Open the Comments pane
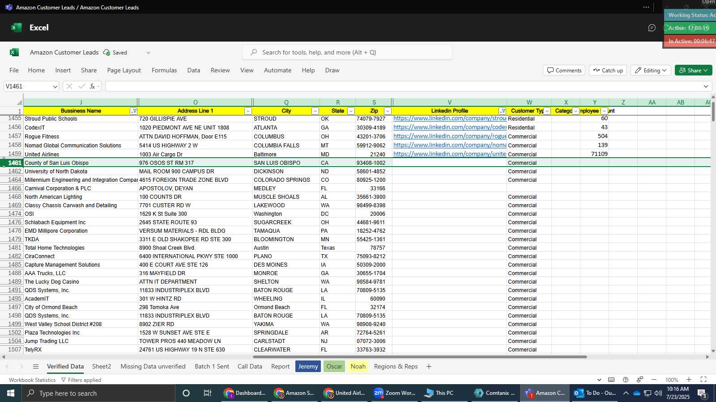 (x=564, y=70)
